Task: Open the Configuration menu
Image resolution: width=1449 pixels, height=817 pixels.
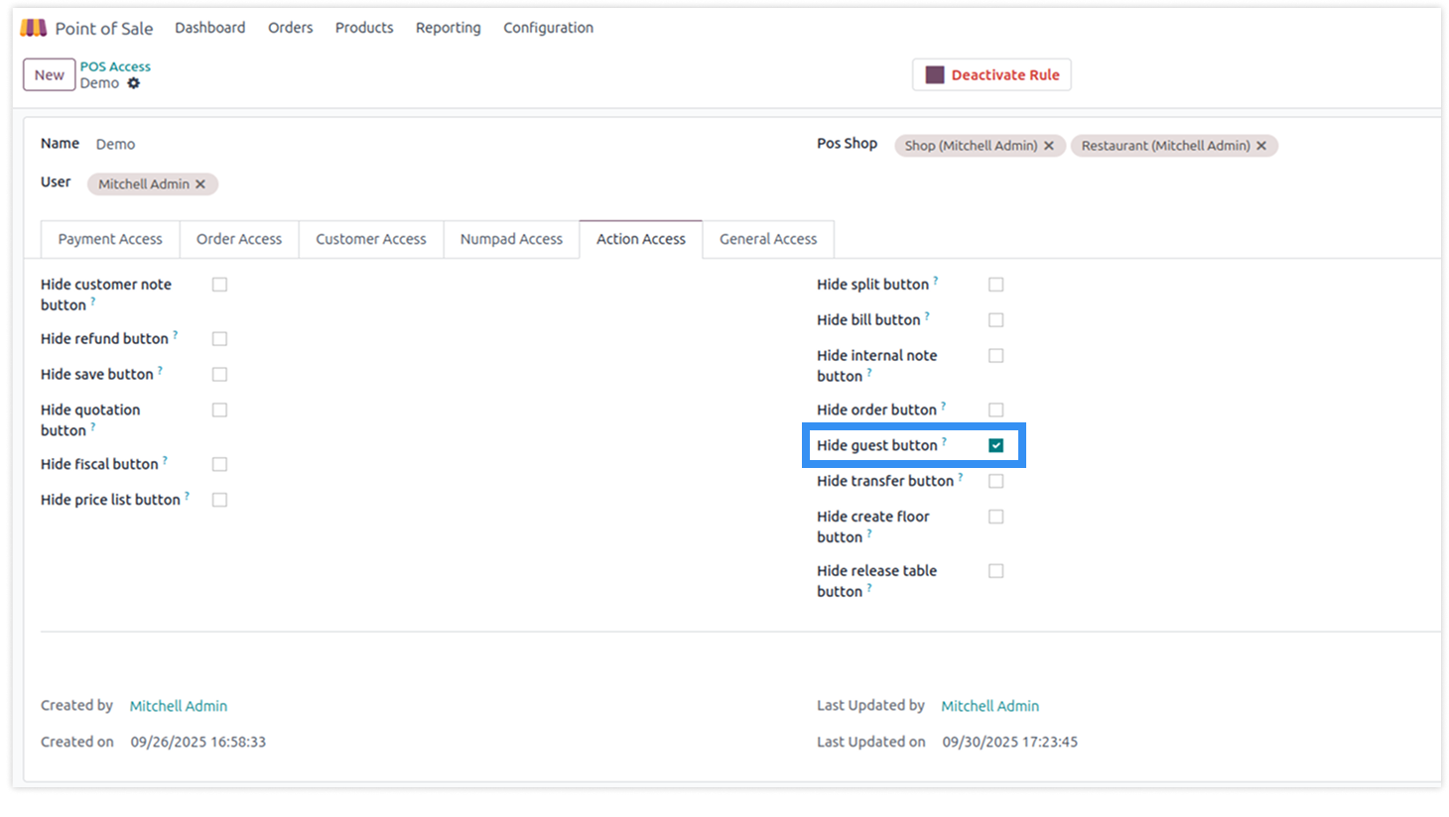Action: pos(548,28)
